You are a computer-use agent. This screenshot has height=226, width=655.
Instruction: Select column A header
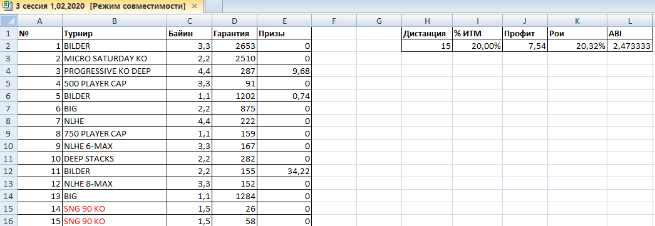coord(39,21)
